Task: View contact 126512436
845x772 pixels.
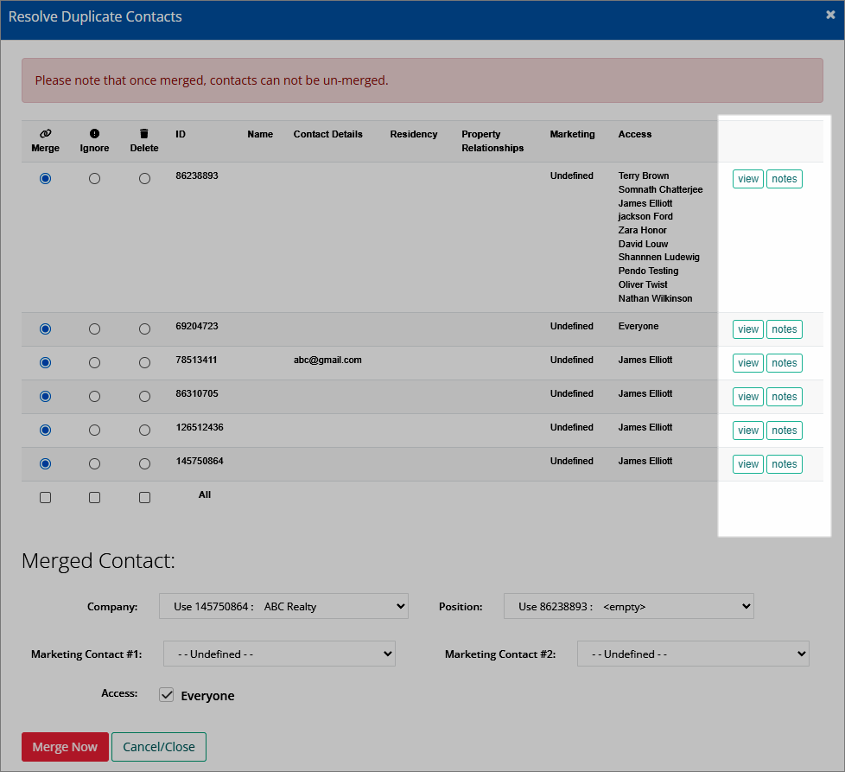Action: (748, 431)
